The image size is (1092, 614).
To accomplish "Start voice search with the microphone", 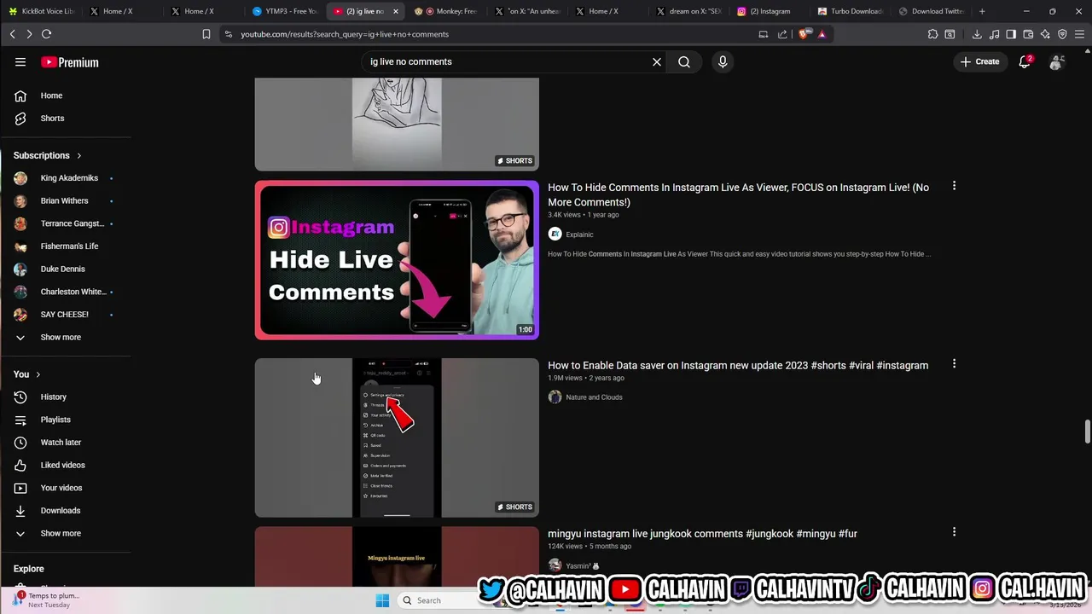I will pyautogui.click(x=723, y=61).
